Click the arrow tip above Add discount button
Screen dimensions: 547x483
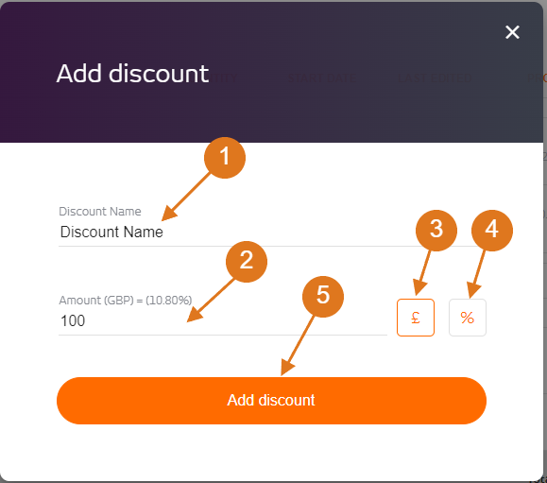click(x=283, y=372)
